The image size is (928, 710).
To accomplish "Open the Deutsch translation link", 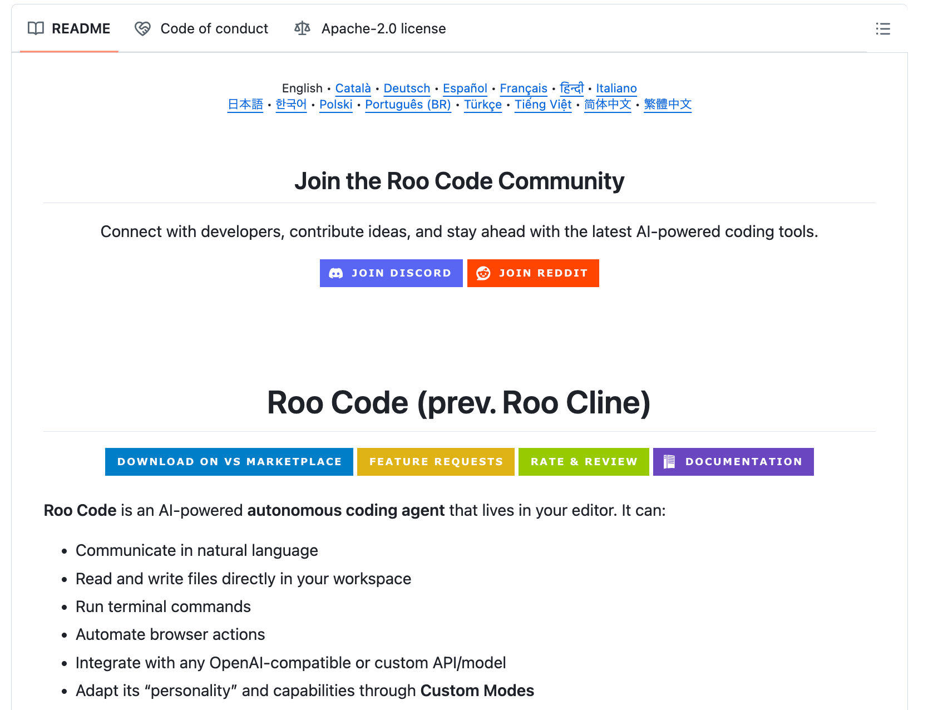I will tap(407, 88).
